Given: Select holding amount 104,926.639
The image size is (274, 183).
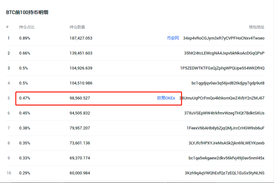Looking at the screenshot, I should tap(81, 68).
